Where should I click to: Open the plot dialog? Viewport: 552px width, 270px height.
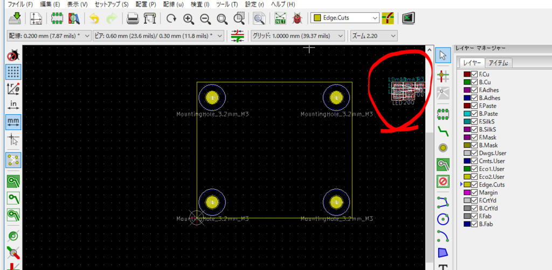(150, 18)
